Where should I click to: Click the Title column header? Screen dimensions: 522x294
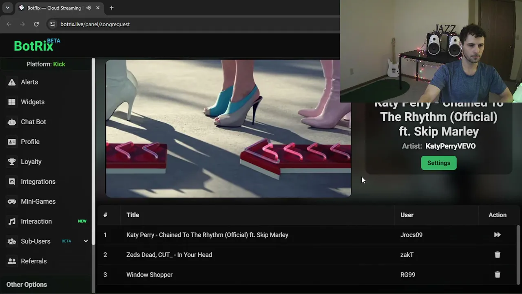click(133, 215)
